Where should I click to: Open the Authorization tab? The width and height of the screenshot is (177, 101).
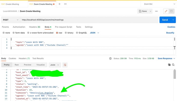[19, 27]
